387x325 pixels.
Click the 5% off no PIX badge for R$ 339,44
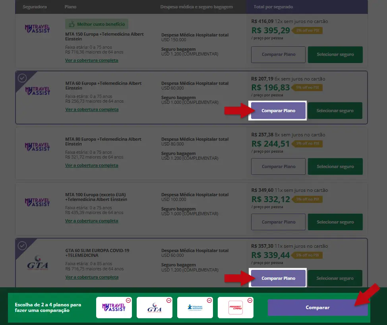[307, 255]
